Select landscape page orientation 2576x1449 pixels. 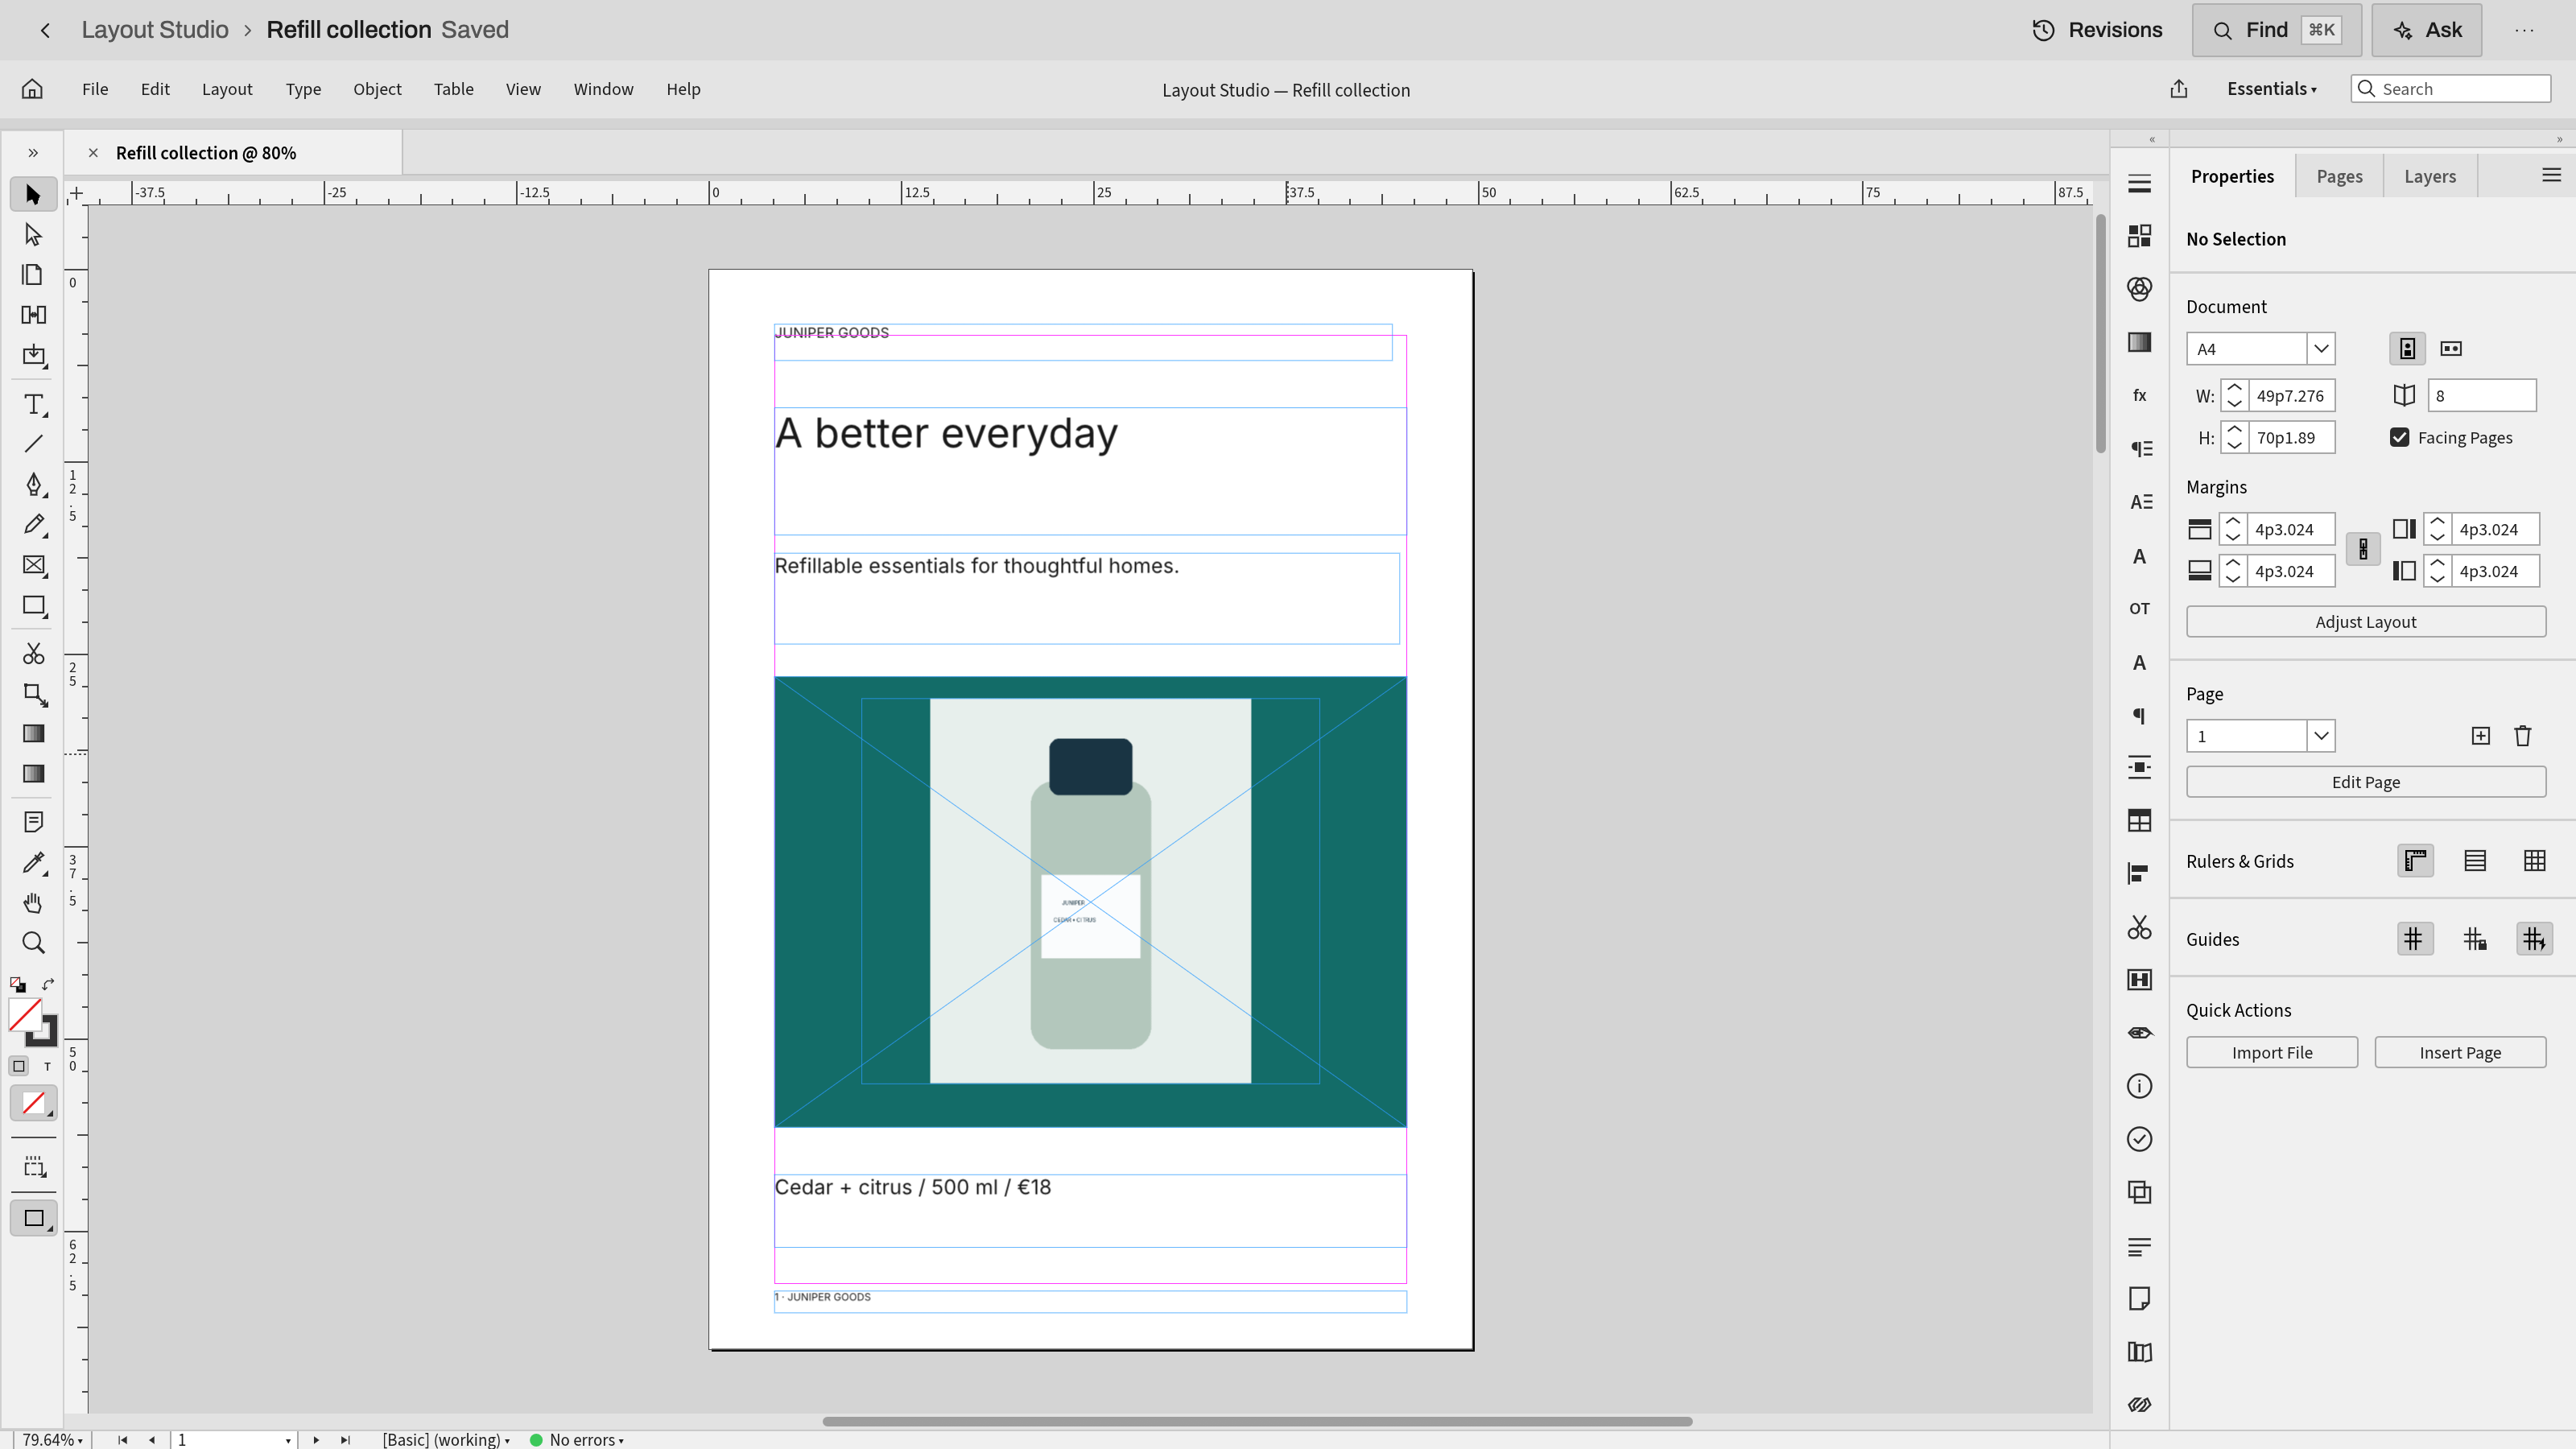(2451, 348)
